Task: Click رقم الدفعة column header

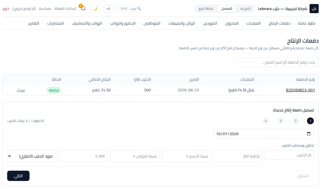Action: (x=306, y=79)
